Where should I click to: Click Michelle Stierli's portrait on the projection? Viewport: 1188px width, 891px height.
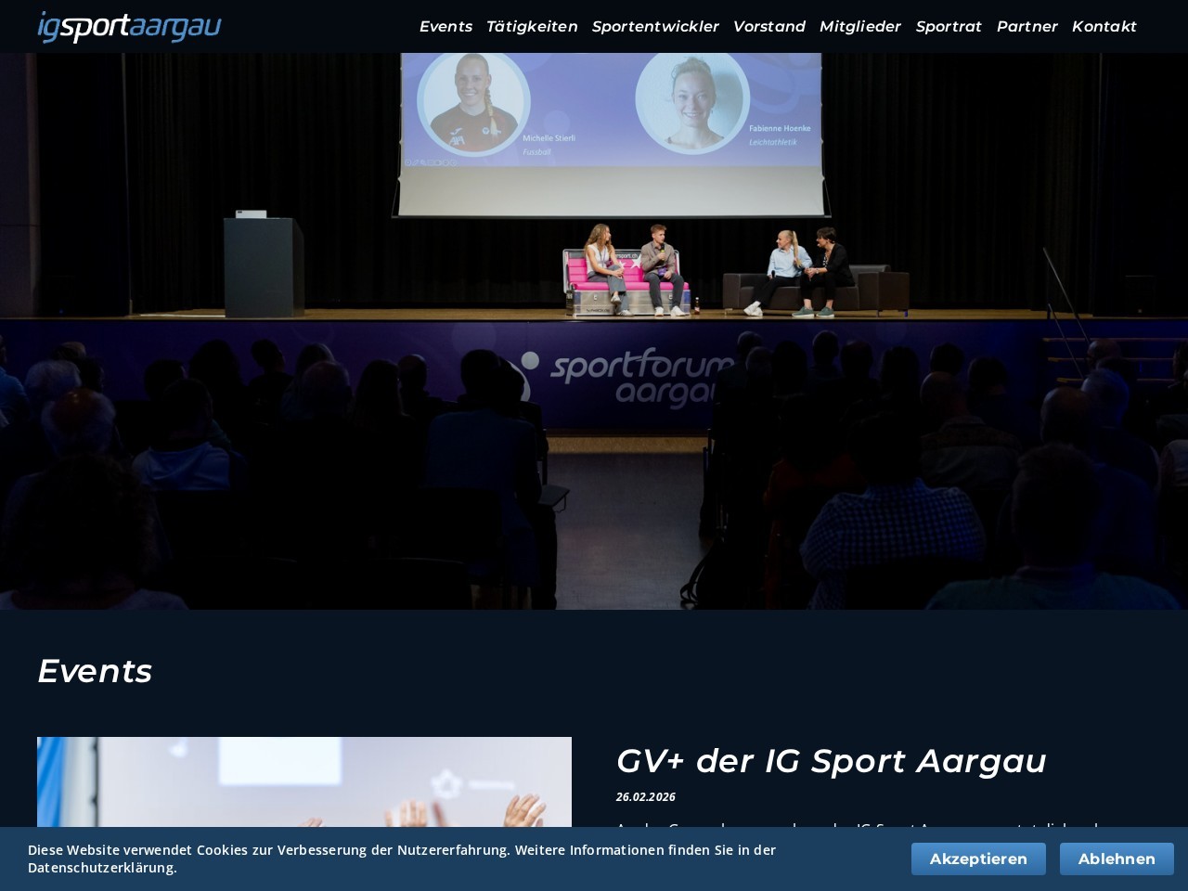(x=473, y=102)
